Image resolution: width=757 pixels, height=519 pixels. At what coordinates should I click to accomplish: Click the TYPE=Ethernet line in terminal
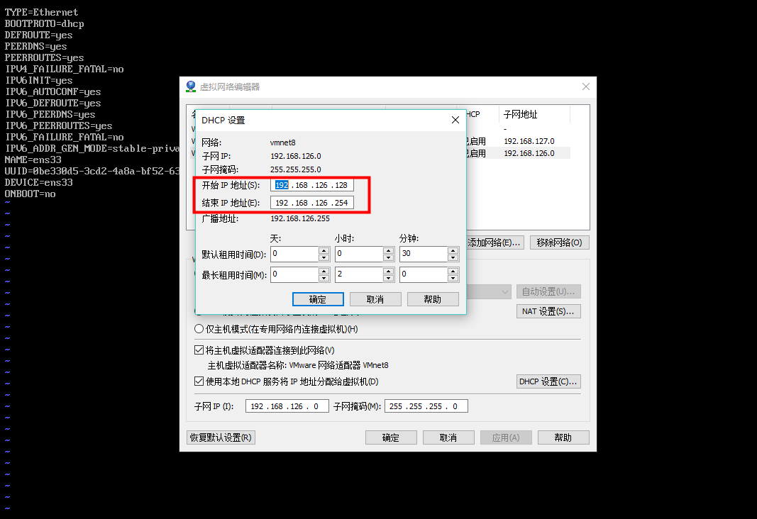point(42,12)
